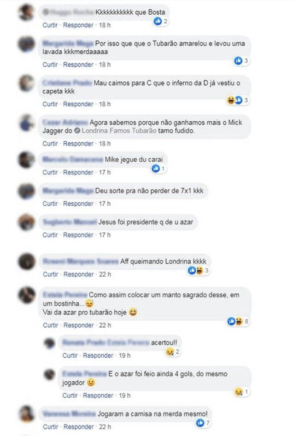Show reactions on 'Aff queimando Londrina' comment
The height and width of the screenshot is (436, 293).
point(199,270)
